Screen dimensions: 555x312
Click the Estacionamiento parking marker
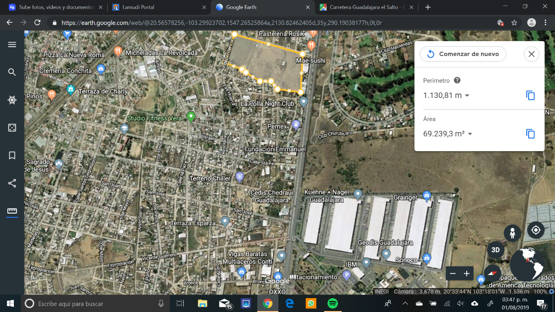pyautogui.click(x=347, y=275)
